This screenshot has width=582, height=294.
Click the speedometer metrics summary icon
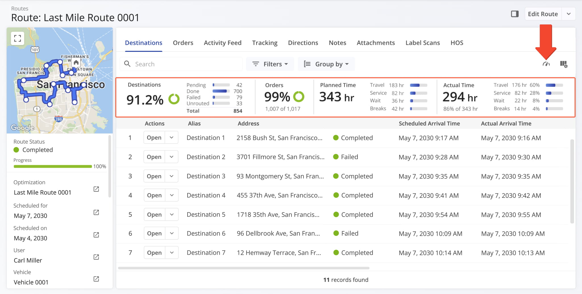point(546,64)
